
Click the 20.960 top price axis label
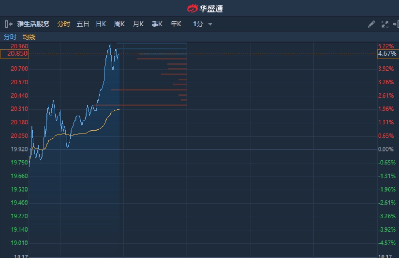click(19, 46)
